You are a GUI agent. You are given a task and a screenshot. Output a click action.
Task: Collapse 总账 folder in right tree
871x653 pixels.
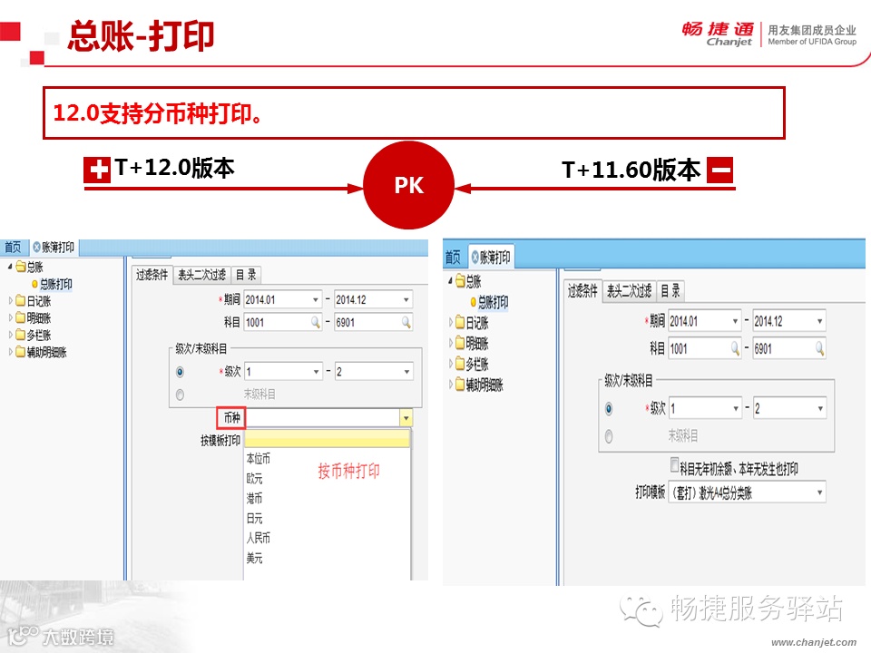(x=450, y=281)
